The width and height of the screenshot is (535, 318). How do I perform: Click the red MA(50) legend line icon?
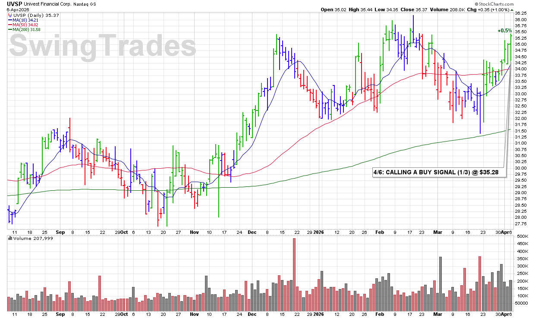click(10, 25)
